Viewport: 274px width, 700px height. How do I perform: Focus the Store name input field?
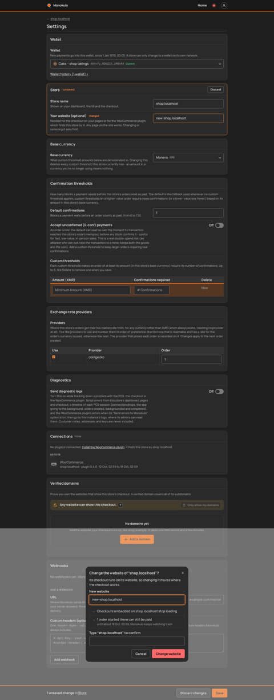tap(188, 104)
